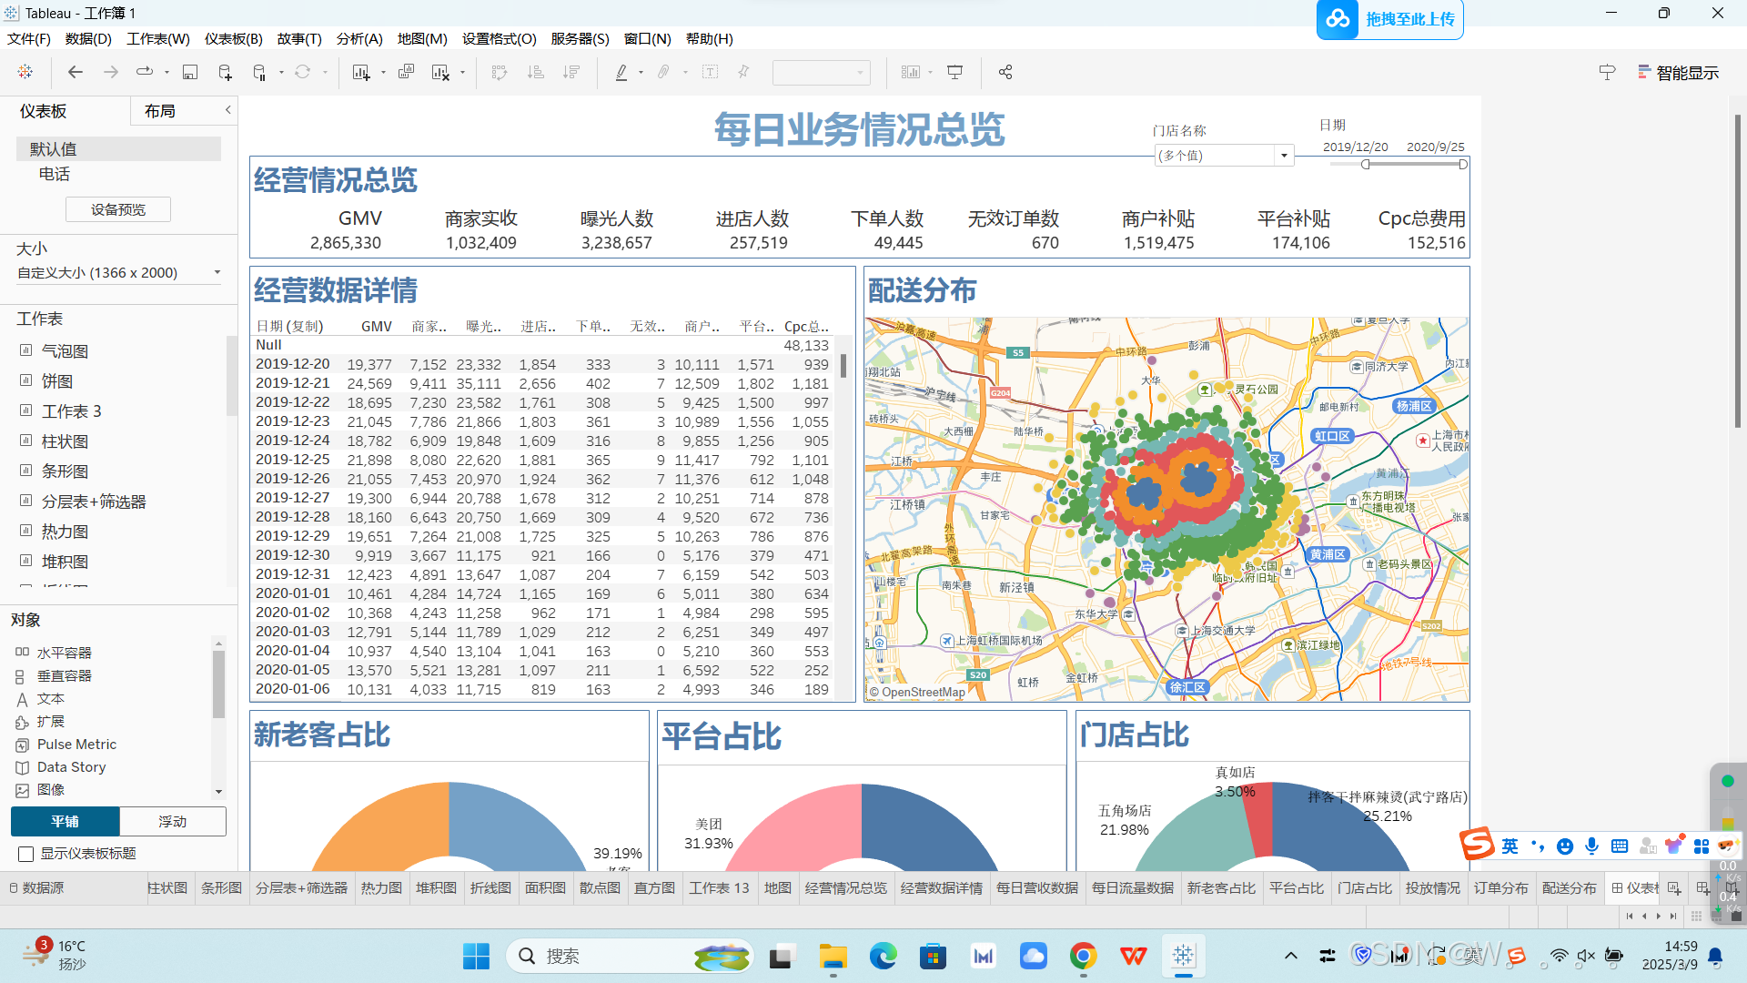This screenshot has width=1747, height=983.
Task: Select the New Worksheet icon in toolbar
Action: pos(361,72)
